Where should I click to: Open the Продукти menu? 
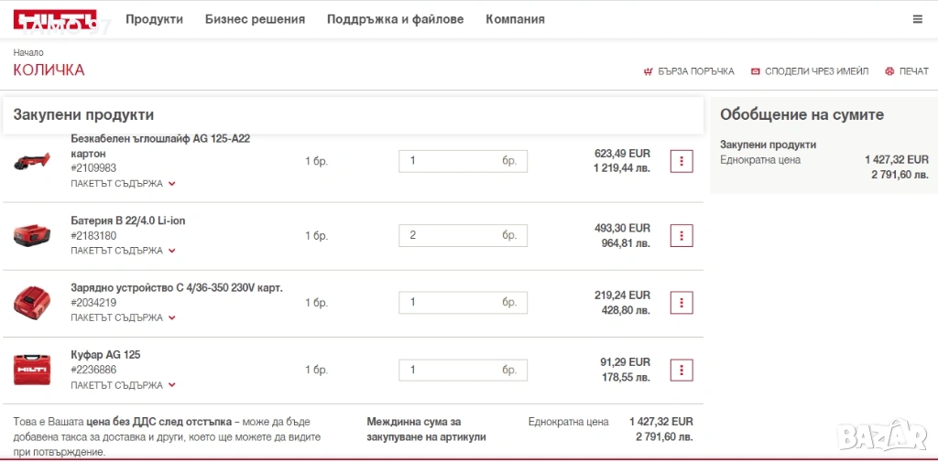[x=154, y=19]
